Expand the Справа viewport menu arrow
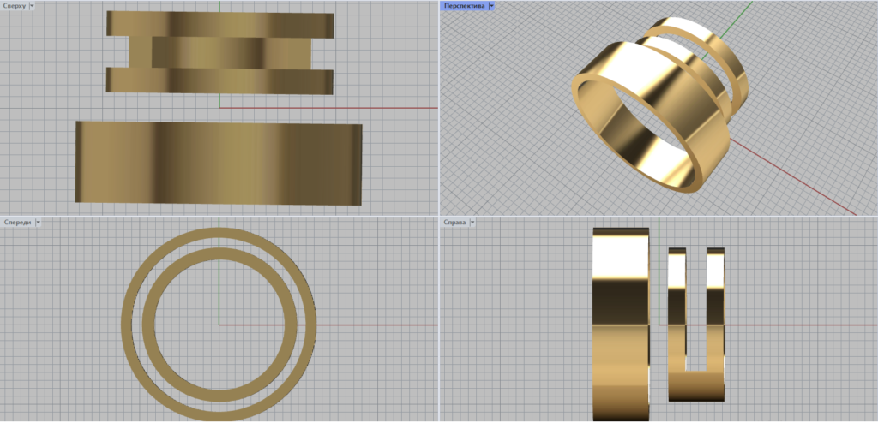Screen dimensions: 878x423 click(x=474, y=222)
